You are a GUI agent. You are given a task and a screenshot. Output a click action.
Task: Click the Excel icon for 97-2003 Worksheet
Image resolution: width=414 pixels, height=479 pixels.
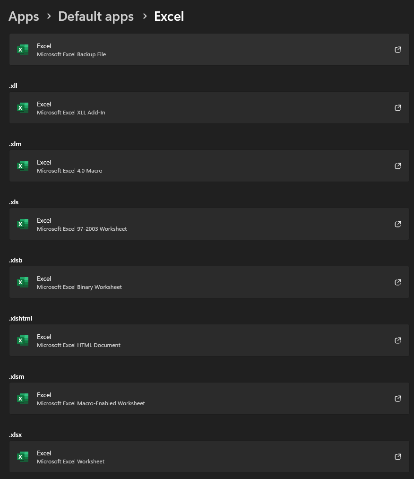tap(23, 224)
